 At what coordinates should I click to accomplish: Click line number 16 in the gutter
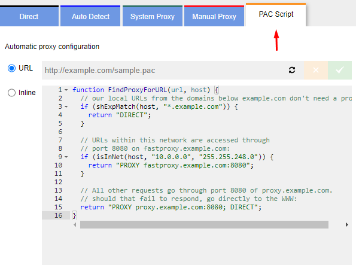point(59,215)
